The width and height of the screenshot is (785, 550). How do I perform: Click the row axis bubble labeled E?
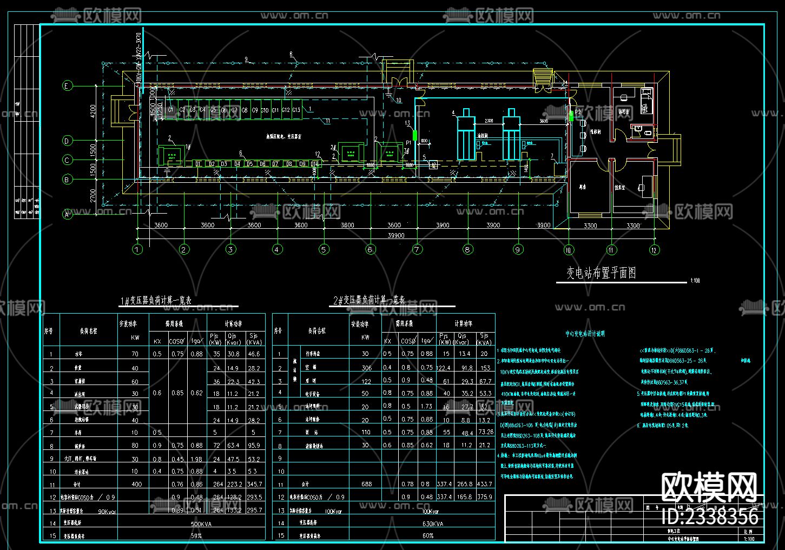pyautogui.click(x=68, y=86)
